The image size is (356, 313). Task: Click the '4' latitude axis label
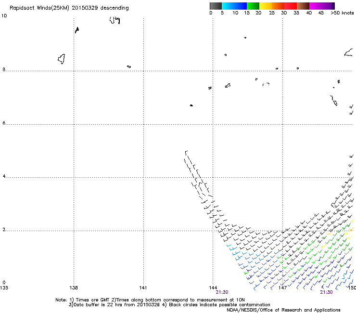pos(4,176)
